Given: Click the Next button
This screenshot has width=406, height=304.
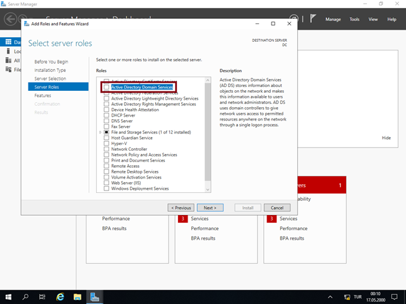Looking at the screenshot, I should [x=210, y=208].
